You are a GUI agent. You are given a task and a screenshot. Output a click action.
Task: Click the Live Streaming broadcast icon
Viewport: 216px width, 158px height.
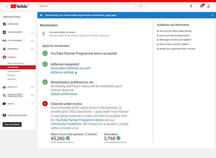(4, 40)
